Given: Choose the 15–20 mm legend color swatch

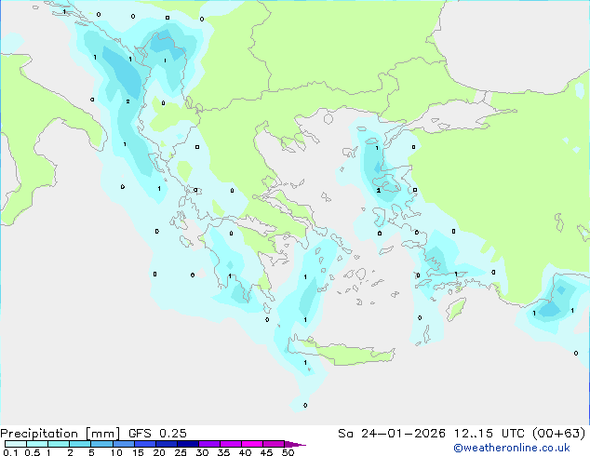Looking at the screenshot, I should [x=144, y=444].
